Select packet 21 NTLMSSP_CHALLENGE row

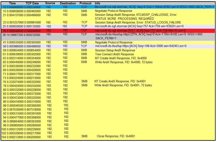coord(108,17)
